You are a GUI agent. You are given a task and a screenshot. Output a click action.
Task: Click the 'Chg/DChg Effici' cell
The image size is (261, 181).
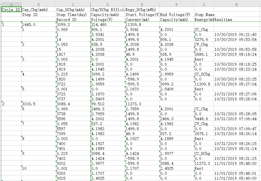(x=107, y=9)
